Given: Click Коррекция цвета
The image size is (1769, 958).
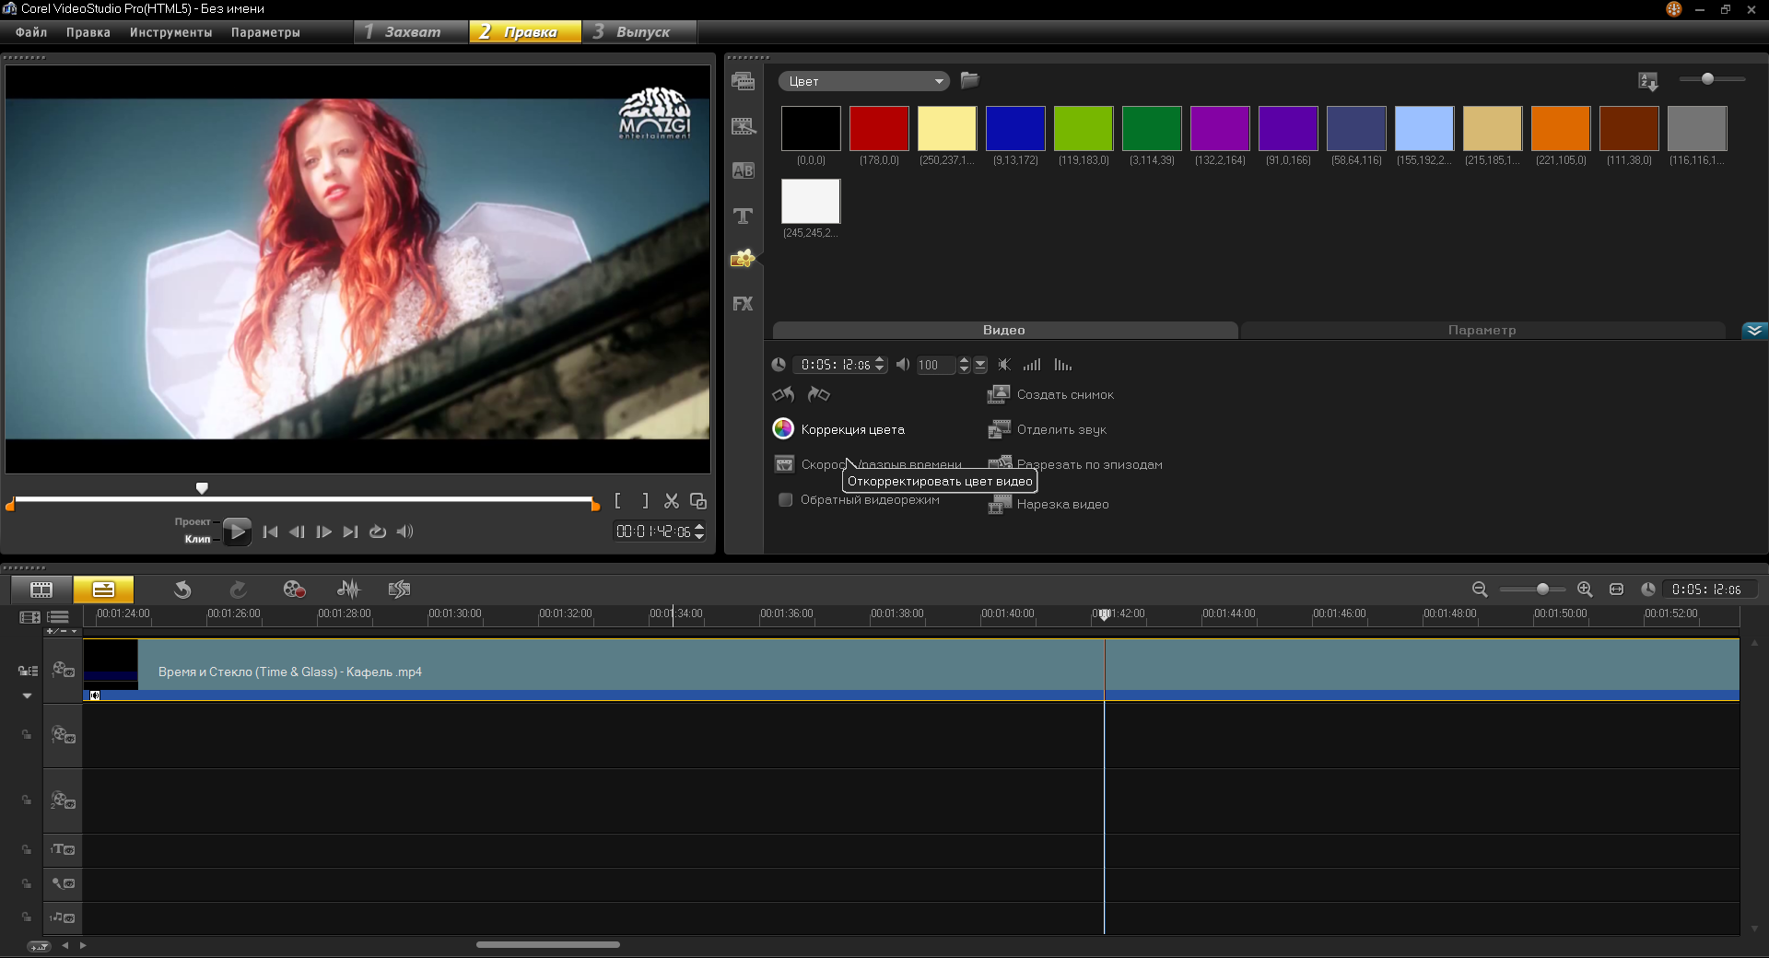Looking at the screenshot, I should [x=838, y=429].
